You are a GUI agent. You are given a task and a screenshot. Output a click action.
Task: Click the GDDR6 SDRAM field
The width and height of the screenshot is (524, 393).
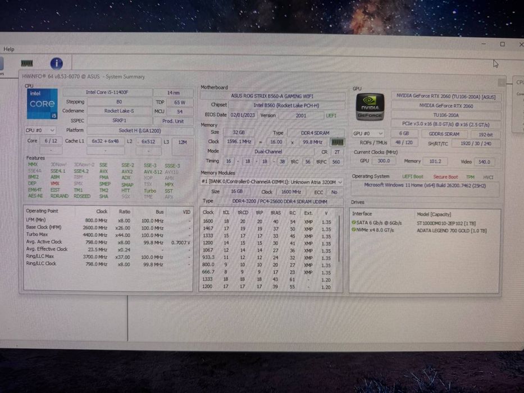(x=444, y=134)
